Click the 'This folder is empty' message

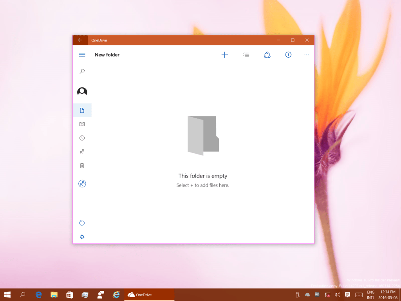click(x=203, y=176)
